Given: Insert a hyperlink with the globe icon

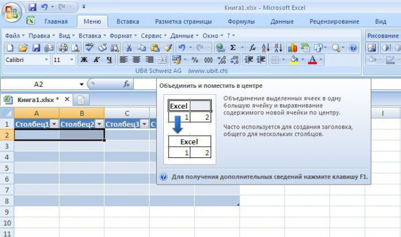Looking at the screenshot, I should 220,48.
